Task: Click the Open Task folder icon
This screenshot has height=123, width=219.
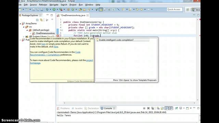Action: click(x=85, y=10)
